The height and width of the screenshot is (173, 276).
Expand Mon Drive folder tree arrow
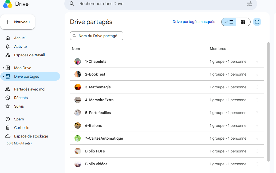click(3, 68)
